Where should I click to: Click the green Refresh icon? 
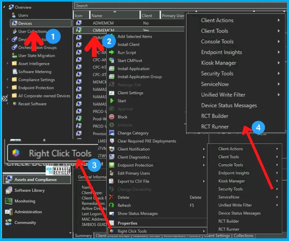[112, 205]
